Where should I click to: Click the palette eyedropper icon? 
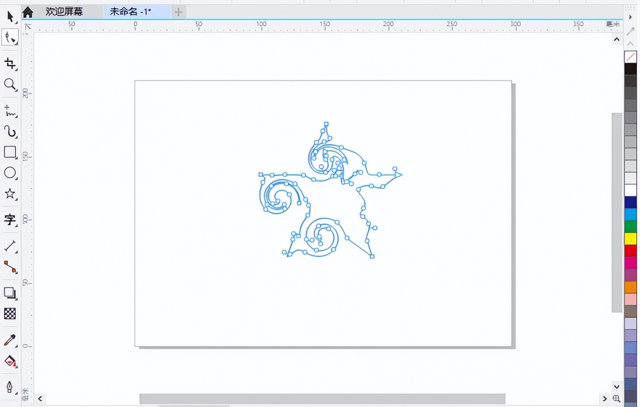pyautogui.click(x=631, y=31)
